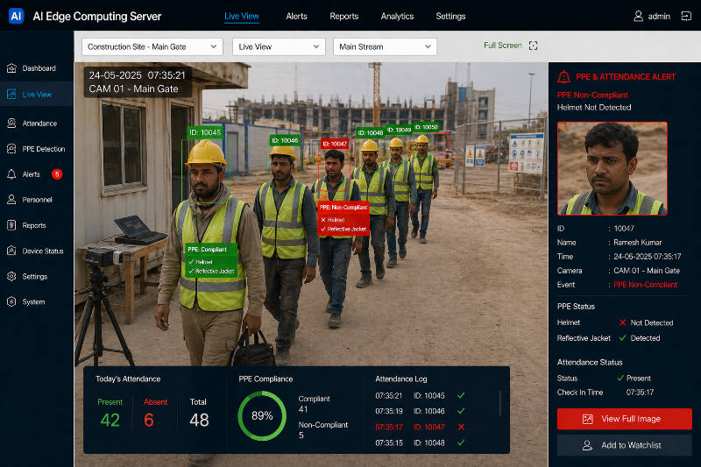Open Dashboard sidebar icon
This screenshot has width=701, height=467.
[11, 68]
